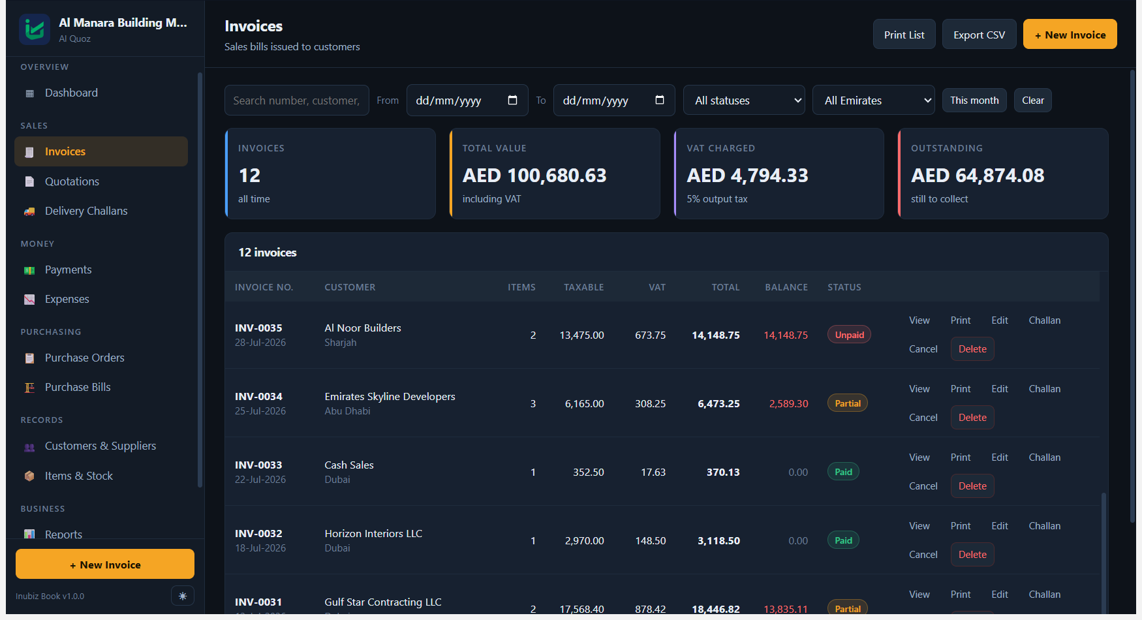1142x620 pixels.
Task: Click the Delivery Challans truck icon
Action: [x=29, y=211]
